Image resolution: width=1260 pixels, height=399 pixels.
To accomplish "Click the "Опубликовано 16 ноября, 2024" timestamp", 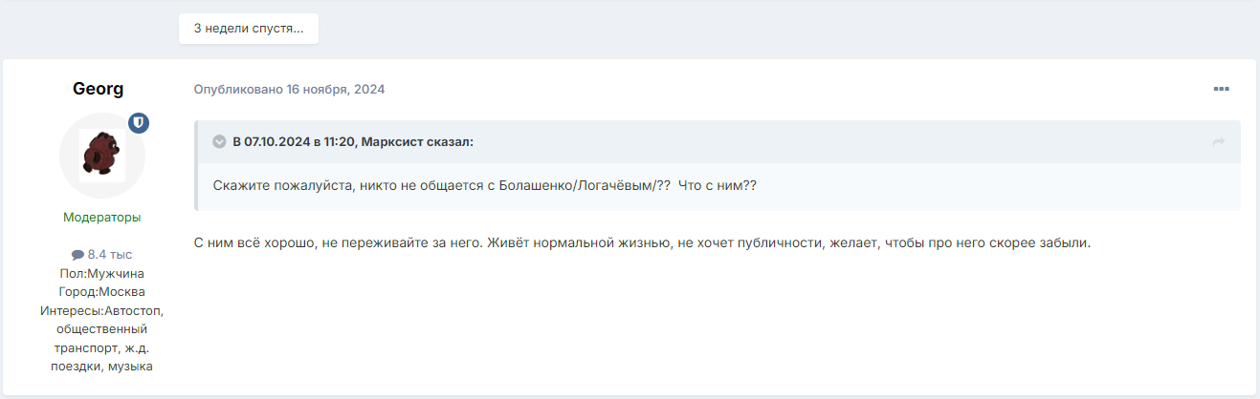I will coord(289,90).
